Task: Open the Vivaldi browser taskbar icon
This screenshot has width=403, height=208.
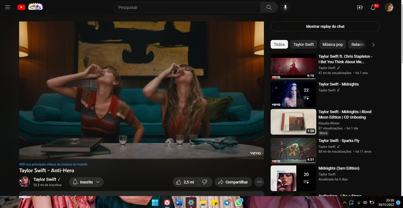Action: (167, 203)
